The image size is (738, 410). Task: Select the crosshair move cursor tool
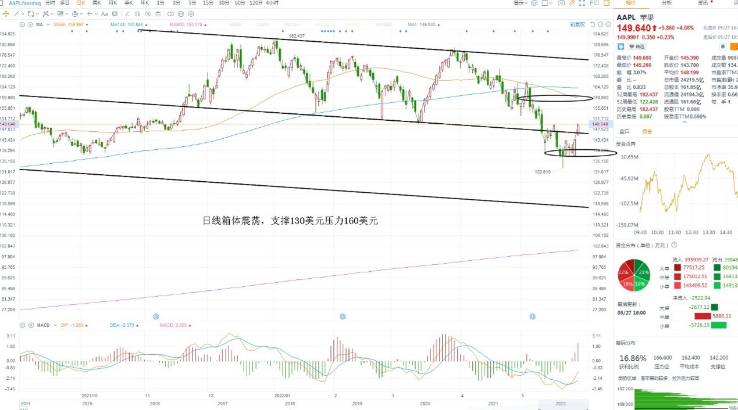coord(6,13)
